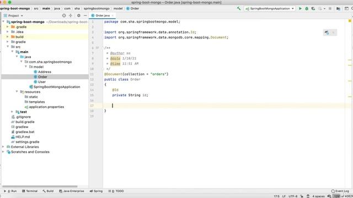
Task: Open the TODO tool window tab
Action: [x=116, y=191]
